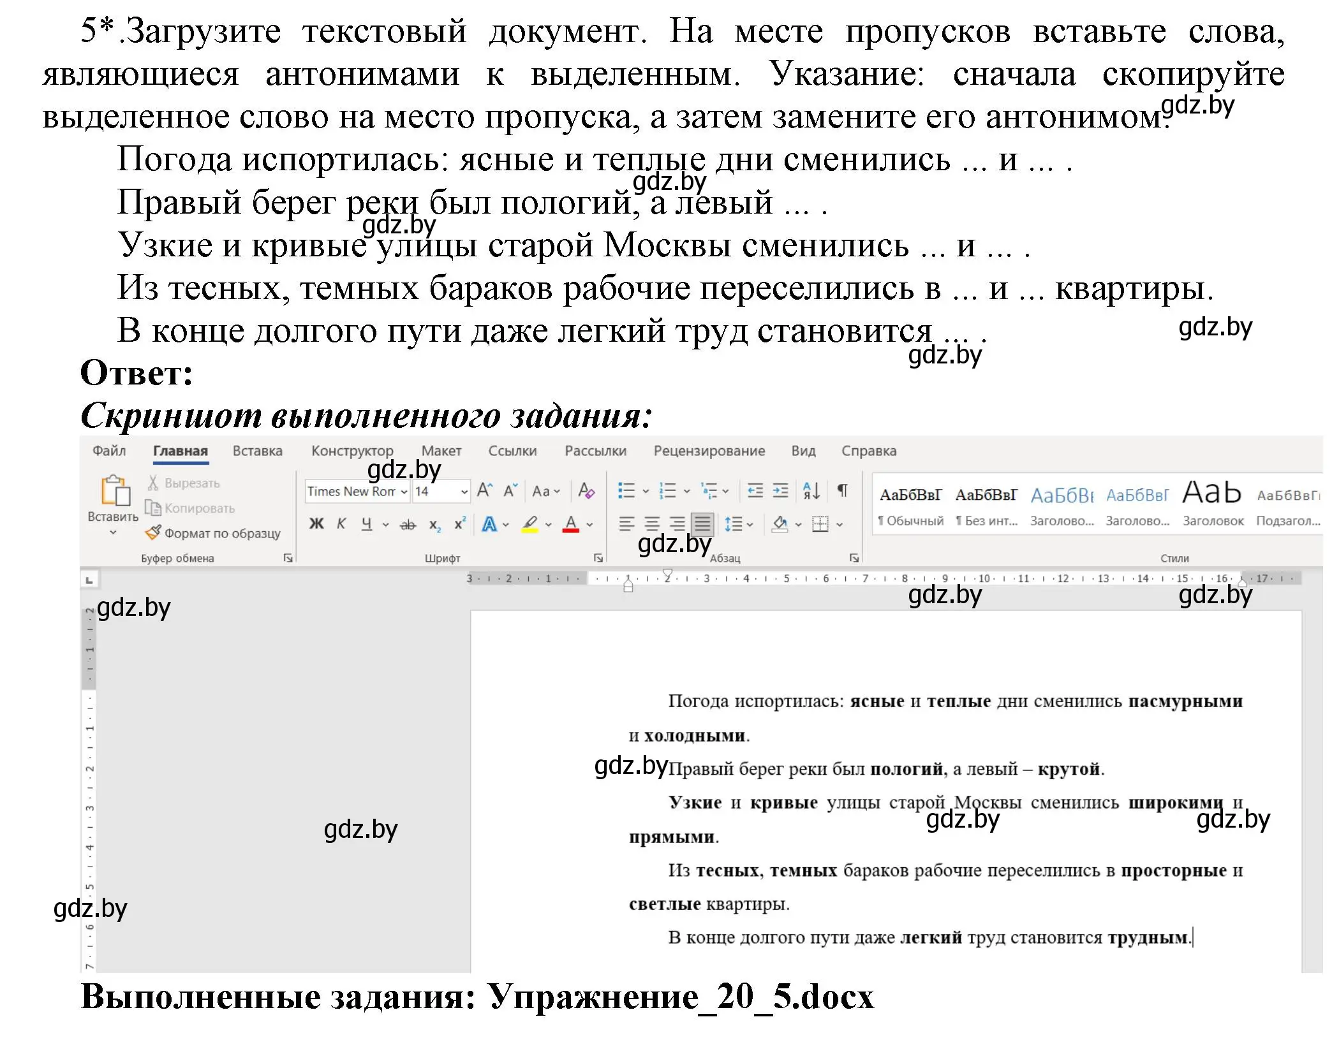The image size is (1332, 1054).
Task: Decrease font size with the smaller A icon
Action: (510, 490)
